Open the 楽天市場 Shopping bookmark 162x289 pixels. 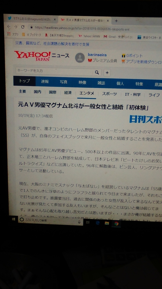(x=60, y=35)
